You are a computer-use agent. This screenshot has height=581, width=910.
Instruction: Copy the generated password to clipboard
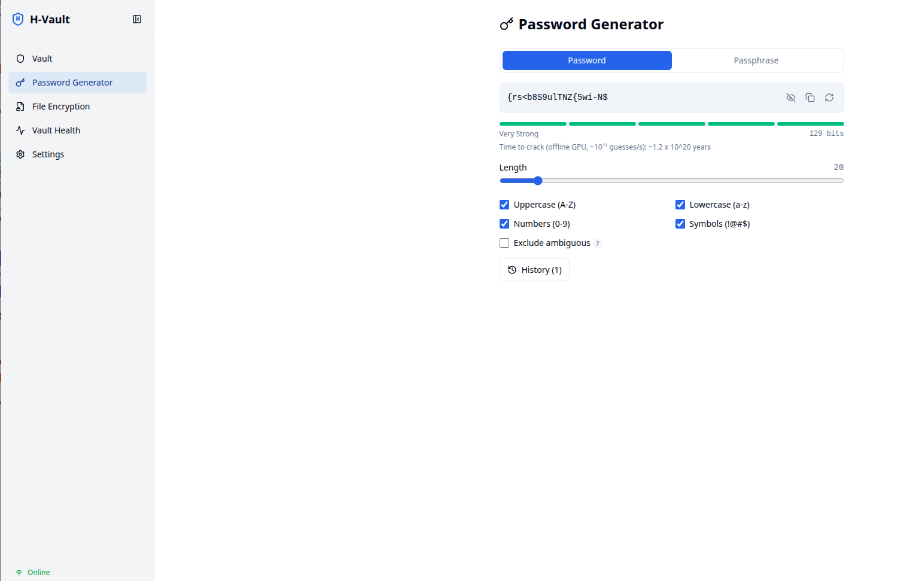(810, 98)
